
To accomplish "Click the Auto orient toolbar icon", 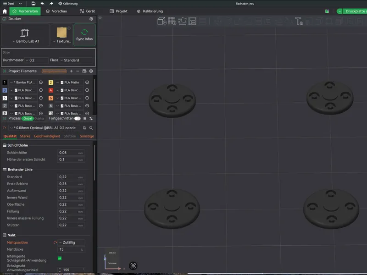I will tap(182, 21).
